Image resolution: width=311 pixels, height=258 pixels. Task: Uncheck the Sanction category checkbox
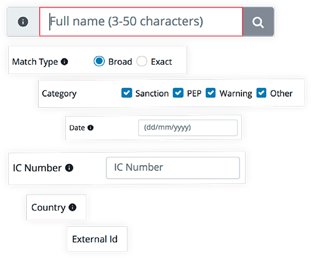[x=127, y=93]
